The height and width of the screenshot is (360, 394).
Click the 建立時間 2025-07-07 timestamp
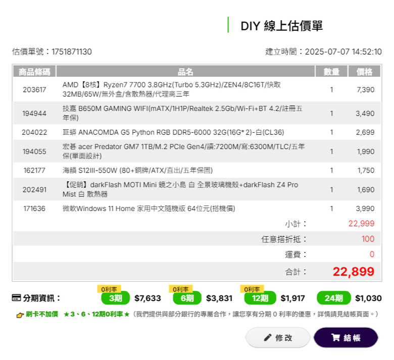point(323,52)
